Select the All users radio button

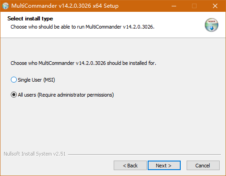(x=14, y=95)
